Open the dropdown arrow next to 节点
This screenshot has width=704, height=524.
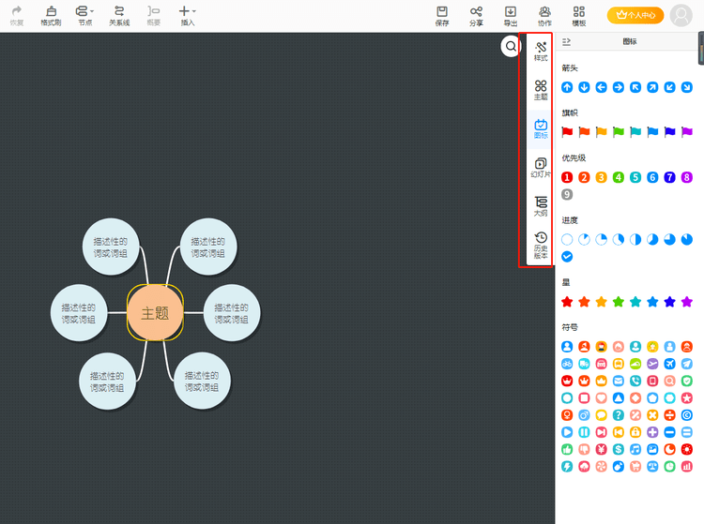[x=92, y=11]
